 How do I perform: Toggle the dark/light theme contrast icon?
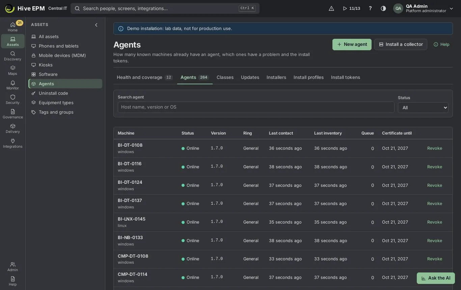383,8
